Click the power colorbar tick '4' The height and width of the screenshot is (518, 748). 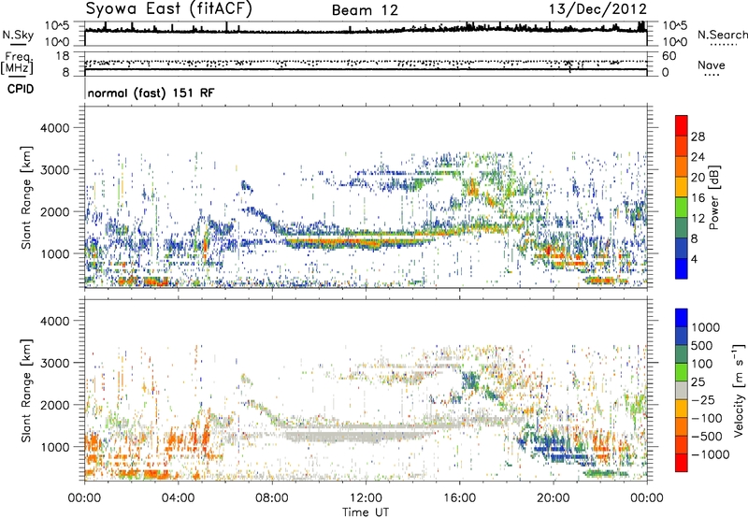[x=694, y=260]
